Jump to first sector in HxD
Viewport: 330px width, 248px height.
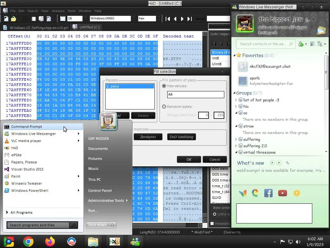168,19
